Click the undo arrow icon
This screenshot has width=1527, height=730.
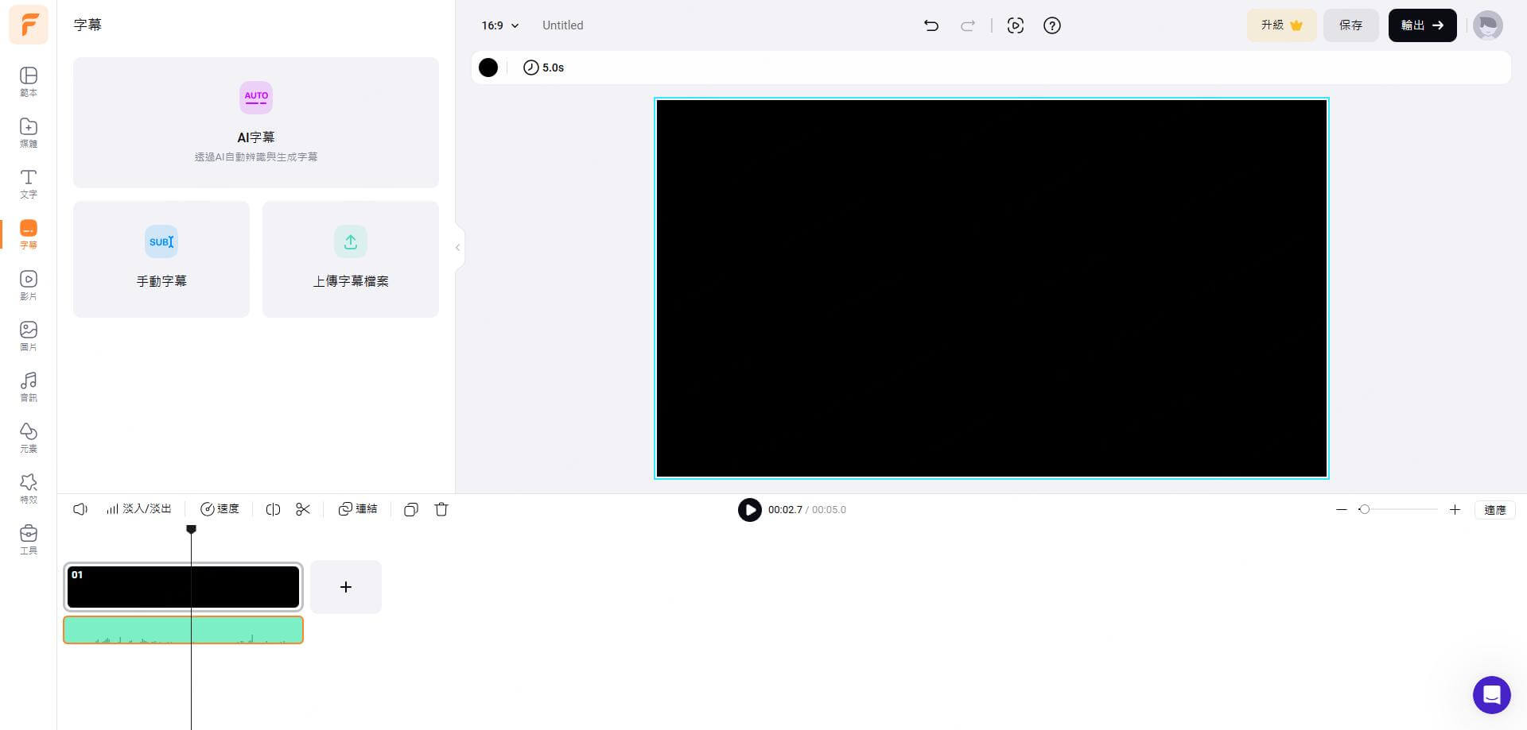pyautogui.click(x=931, y=25)
